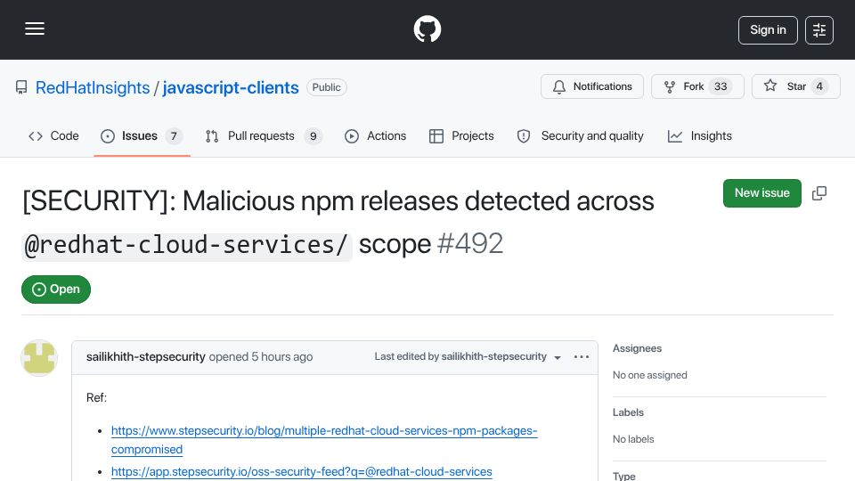
Task: Open the Projects tab
Action: (x=462, y=135)
